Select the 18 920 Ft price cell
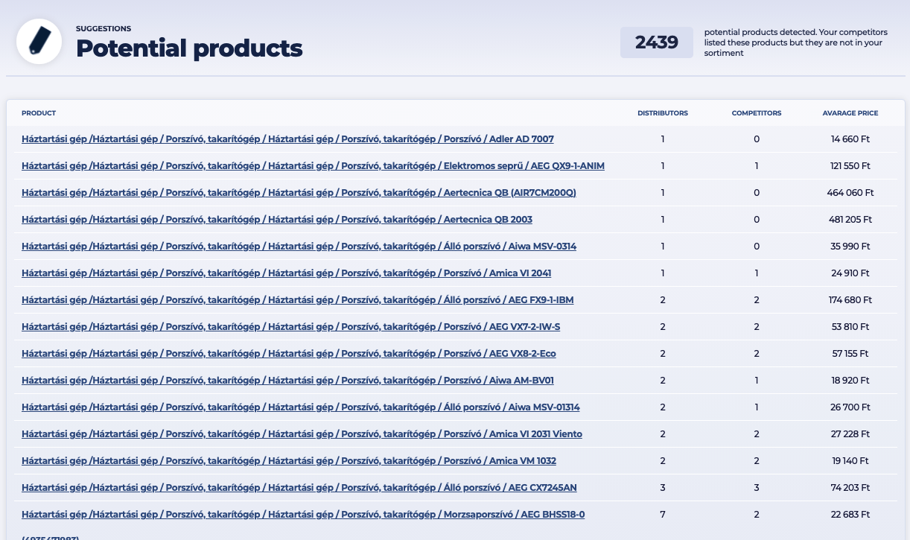The height and width of the screenshot is (540, 910). 850,381
